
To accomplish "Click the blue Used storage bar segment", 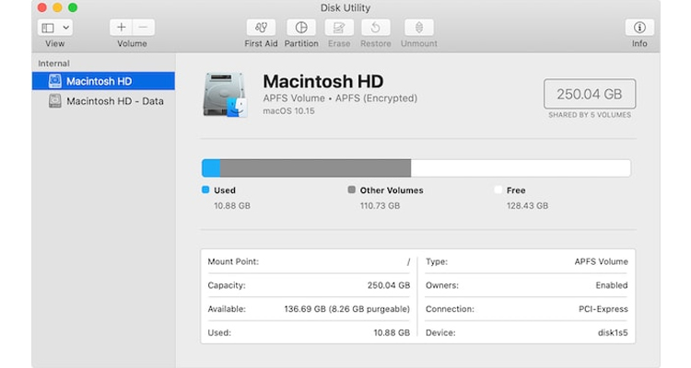I will point(211,168).
